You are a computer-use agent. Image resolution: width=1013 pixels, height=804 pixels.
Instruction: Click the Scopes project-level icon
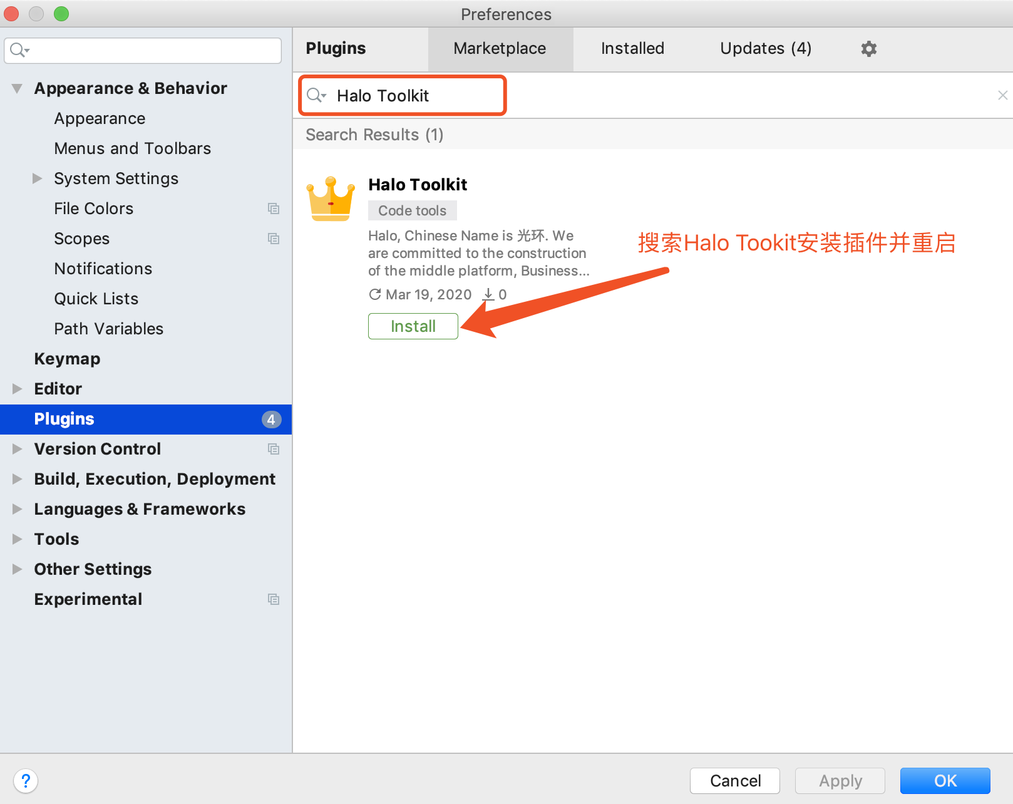tap(274, 239)
